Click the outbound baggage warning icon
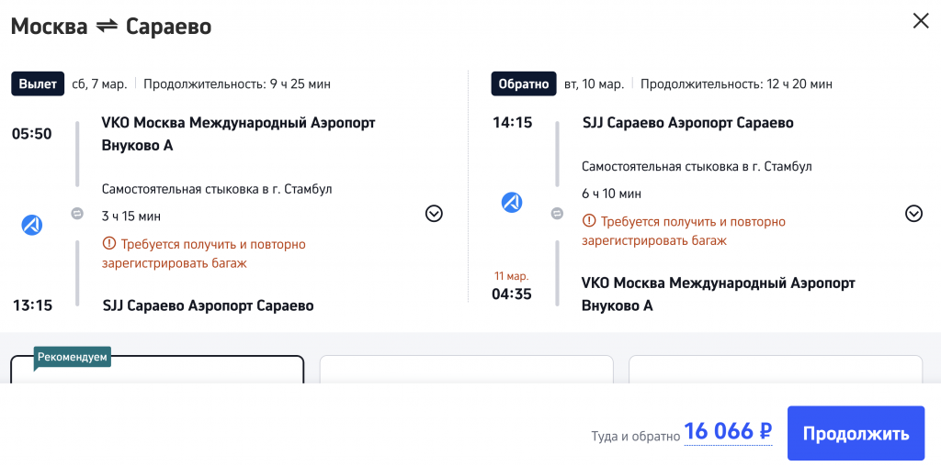This screenshot has width=941, height=466. (x=109, y=245)
